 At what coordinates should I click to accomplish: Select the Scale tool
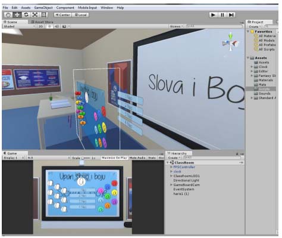(x=35, y=15)
